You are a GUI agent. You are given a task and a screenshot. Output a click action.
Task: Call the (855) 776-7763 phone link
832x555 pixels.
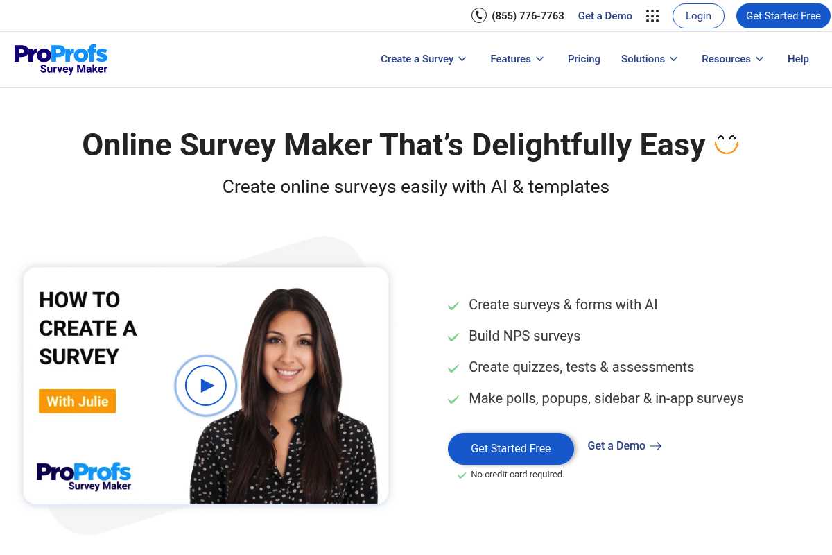point(528,16)
